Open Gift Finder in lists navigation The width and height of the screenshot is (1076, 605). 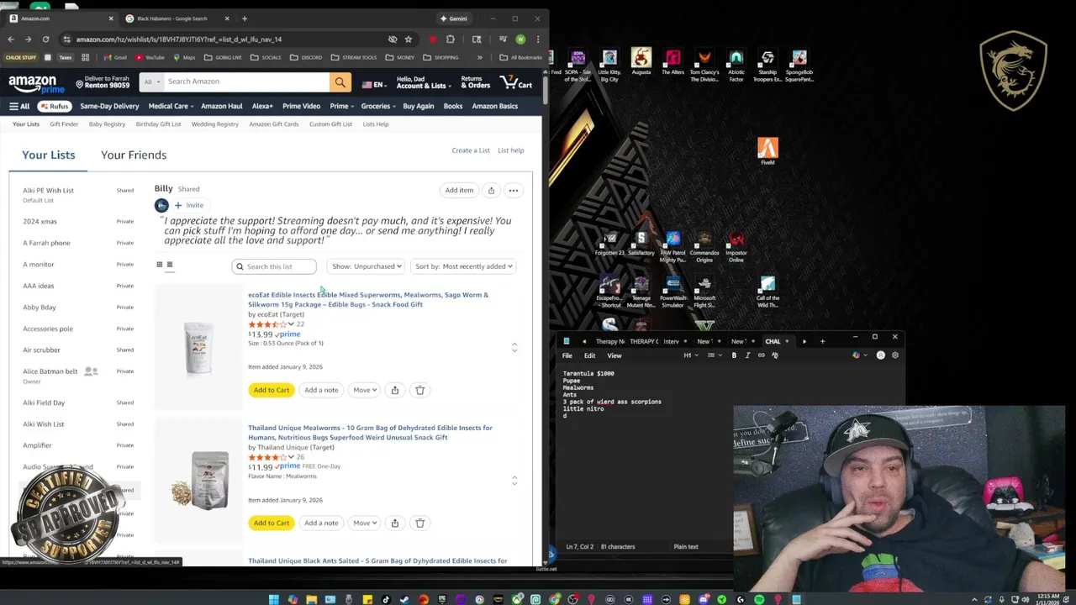tap(64, 124)
